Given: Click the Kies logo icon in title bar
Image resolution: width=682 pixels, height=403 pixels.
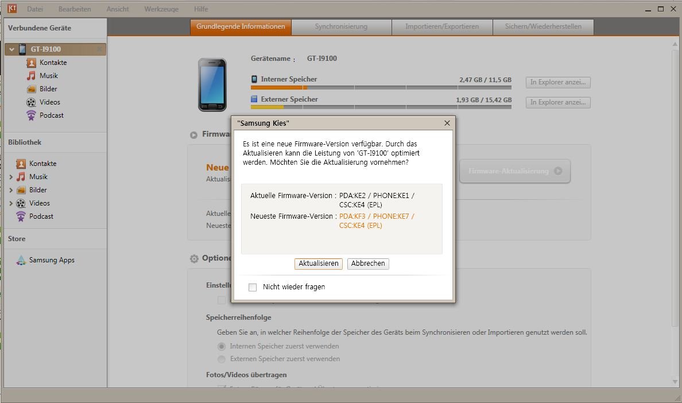Looking at the screenshot, I should pyautogui.click(x=11, y=8).
